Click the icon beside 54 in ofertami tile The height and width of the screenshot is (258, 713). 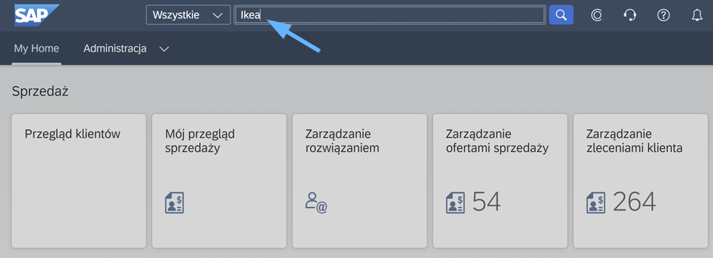pyautogui.click(x=455, y=203)
